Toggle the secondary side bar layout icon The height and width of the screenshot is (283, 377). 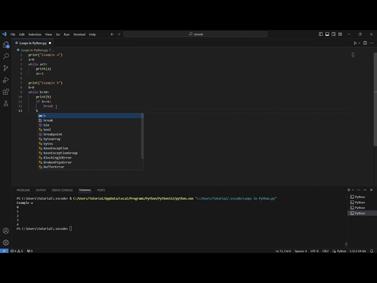(x=333, y=34)
